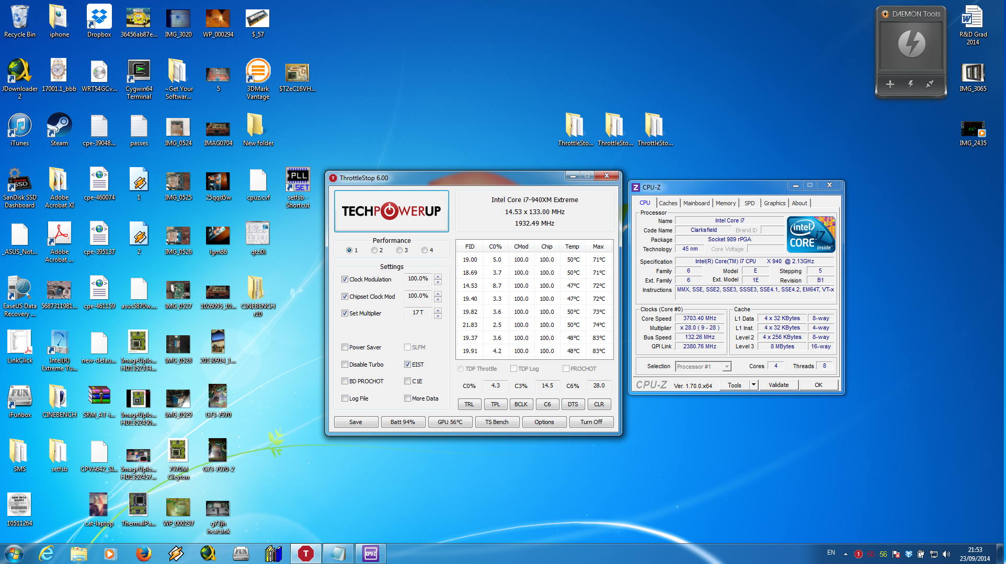Click the ThrottleStop taskbar icon
Viewport: 1006px width, 564px height.
305,554
